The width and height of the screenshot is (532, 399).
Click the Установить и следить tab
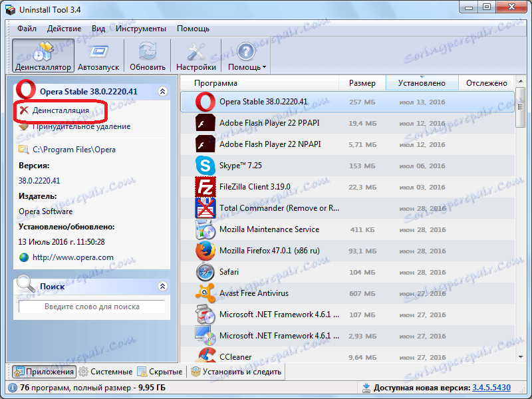tap(236, 372)
